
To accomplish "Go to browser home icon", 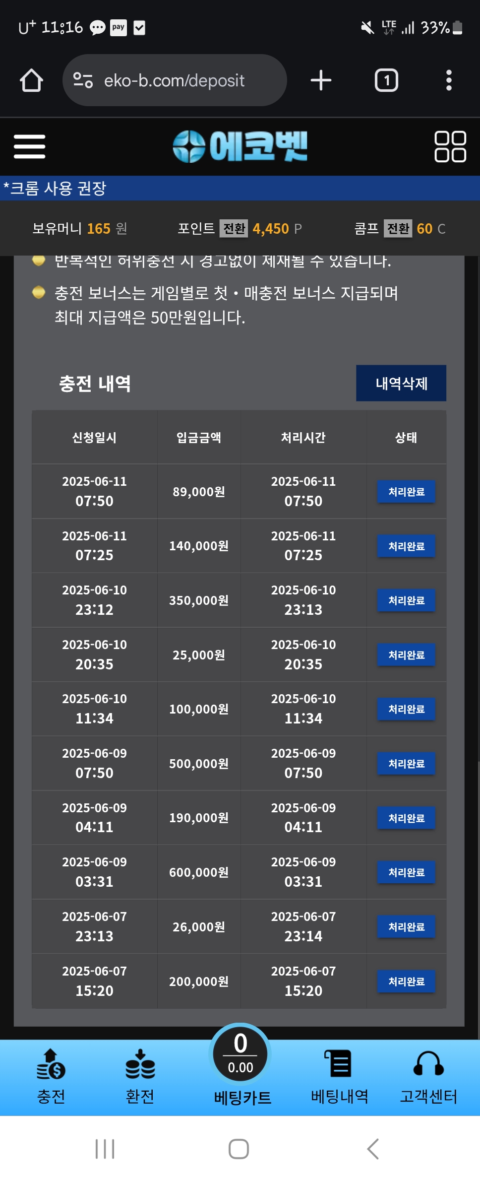I will coord(31,80).
